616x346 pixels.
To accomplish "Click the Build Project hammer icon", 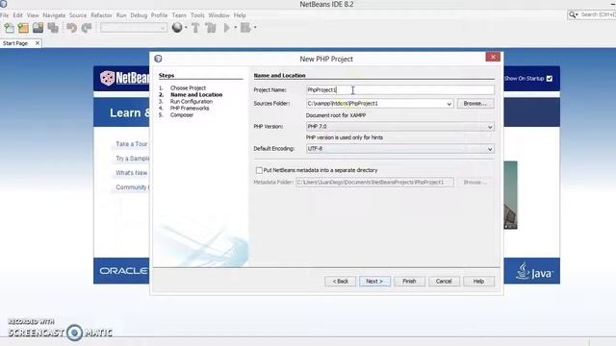I will pos(195,28).
